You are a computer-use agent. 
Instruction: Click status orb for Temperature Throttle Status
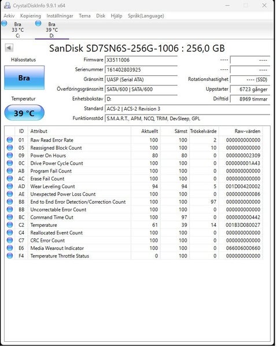tap(10, 256)
